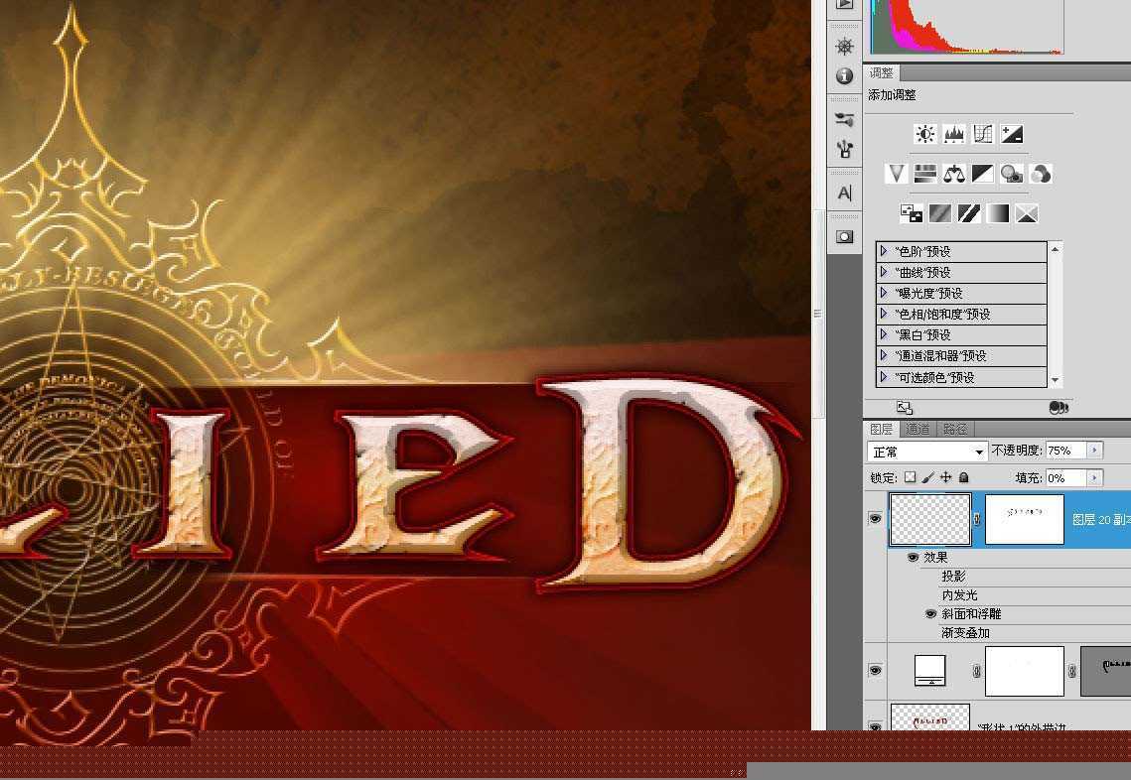Open the 不透明度 slider arrow

(1094, 450)
